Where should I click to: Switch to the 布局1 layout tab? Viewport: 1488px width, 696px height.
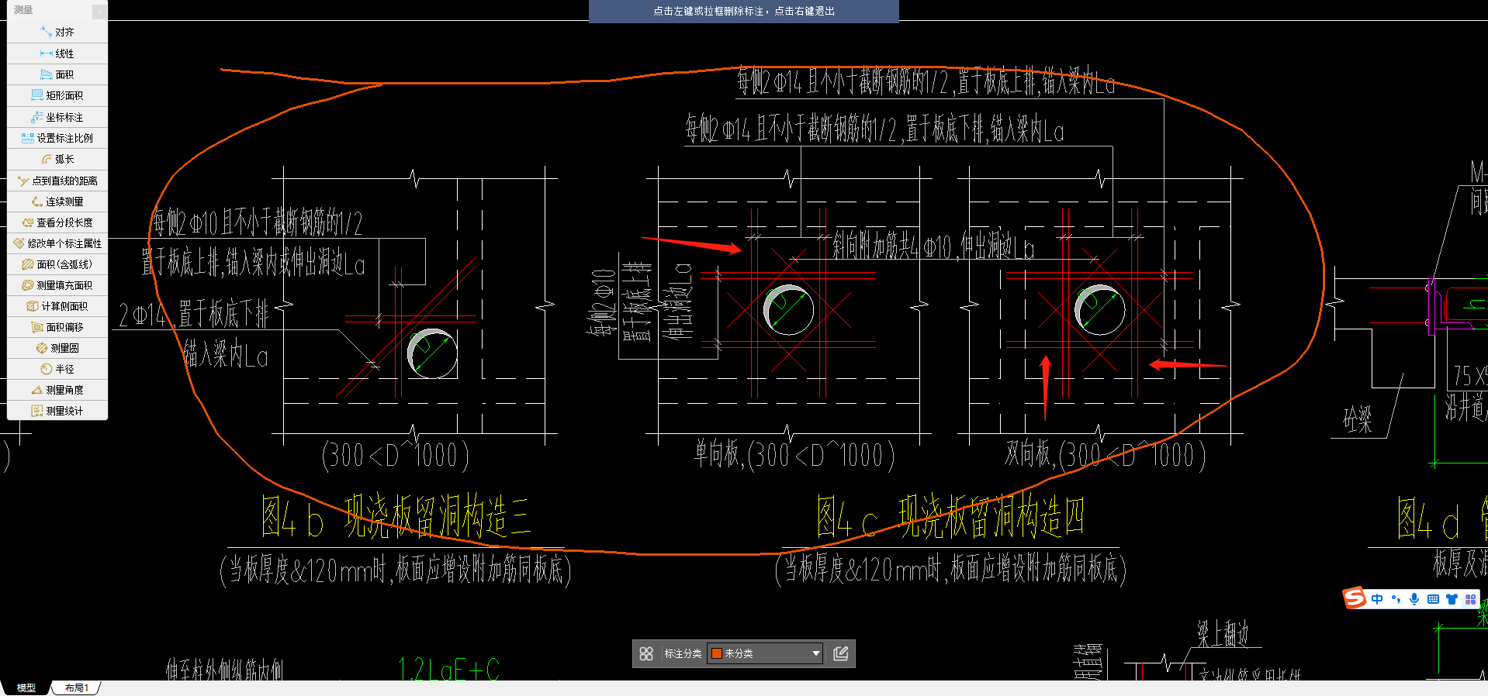point(77,687)
